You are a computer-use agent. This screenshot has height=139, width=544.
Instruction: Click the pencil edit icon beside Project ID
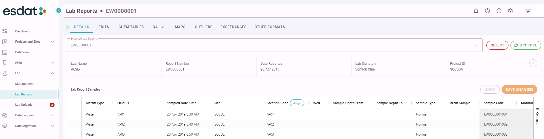pos(533,63)
